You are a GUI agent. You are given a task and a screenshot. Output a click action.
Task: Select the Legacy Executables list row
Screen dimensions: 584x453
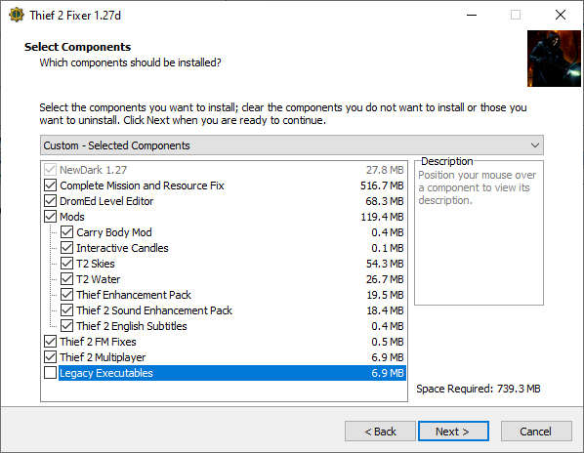(x=232, y=373)
